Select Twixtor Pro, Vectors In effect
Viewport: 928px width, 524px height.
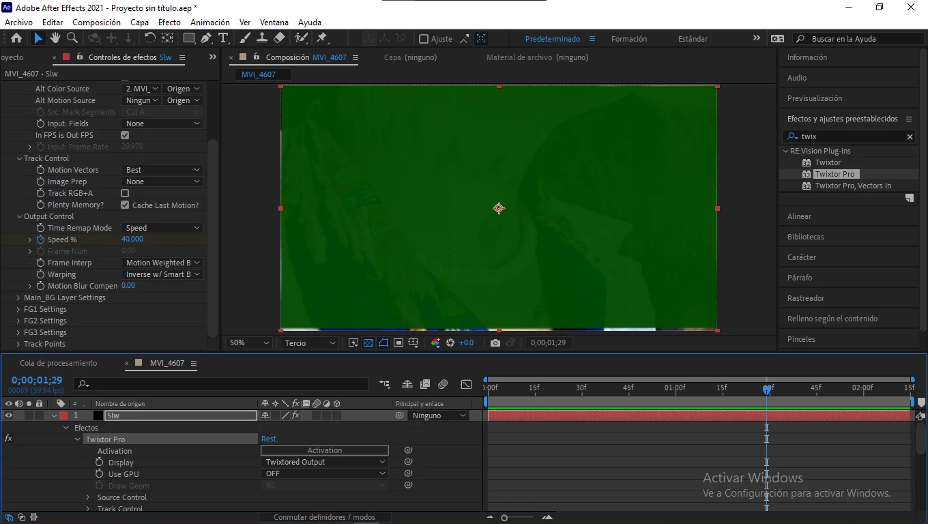853,186
